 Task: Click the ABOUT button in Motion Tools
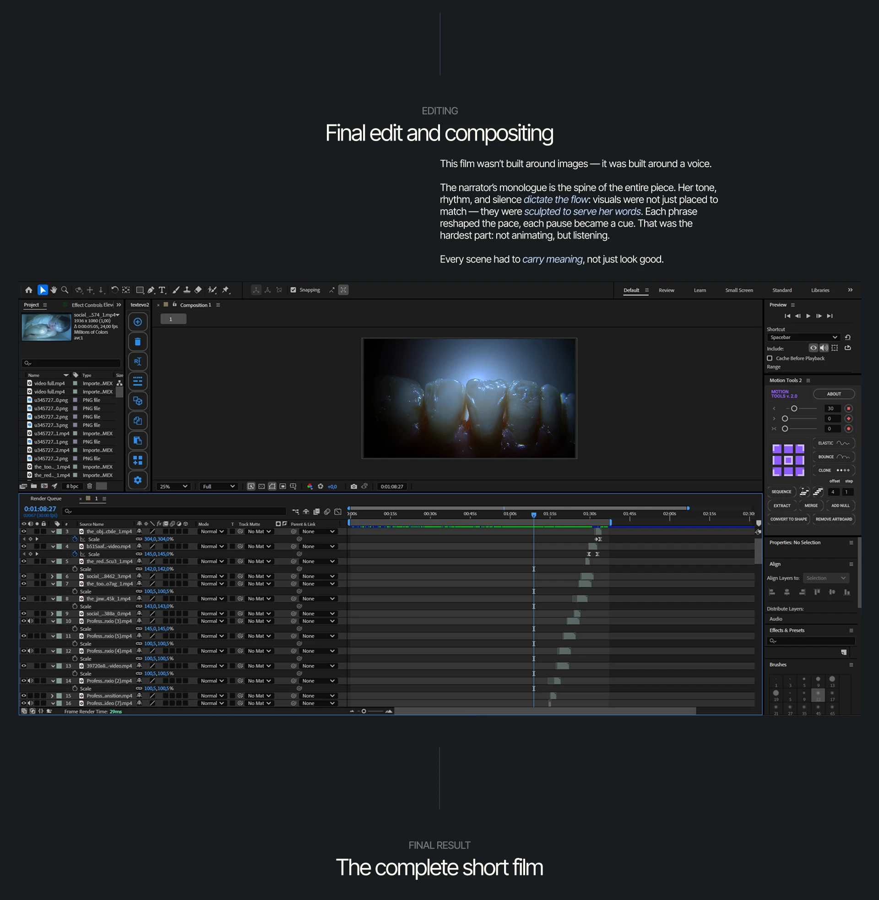point(833,394)
